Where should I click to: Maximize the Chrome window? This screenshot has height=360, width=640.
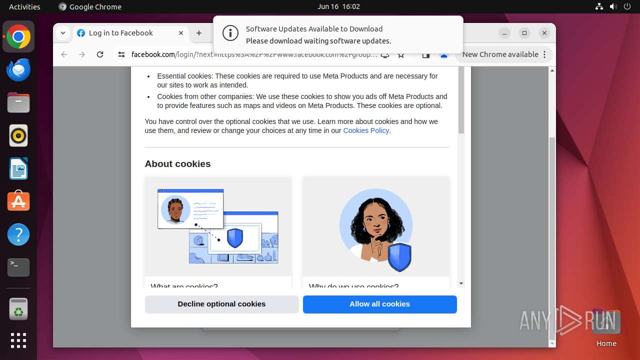pyautogui.click(x=524, y=33)
